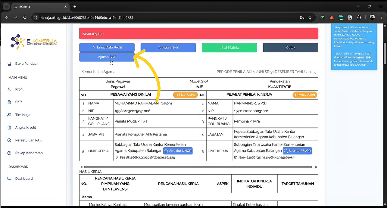Open Lihat Matriks green button
387x208 pixels.
229,48
